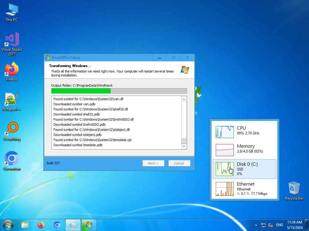This screenshot has height=231, width=309.
Task: Click 'Found symbol ... SndVolSSO.dll' log line
Action: click(x=94, y=119)
